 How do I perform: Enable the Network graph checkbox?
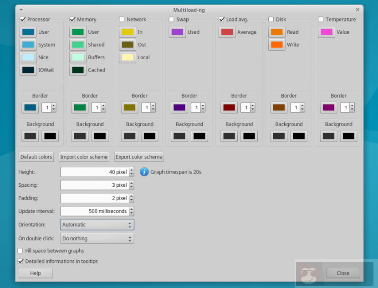tap(122, 20)
